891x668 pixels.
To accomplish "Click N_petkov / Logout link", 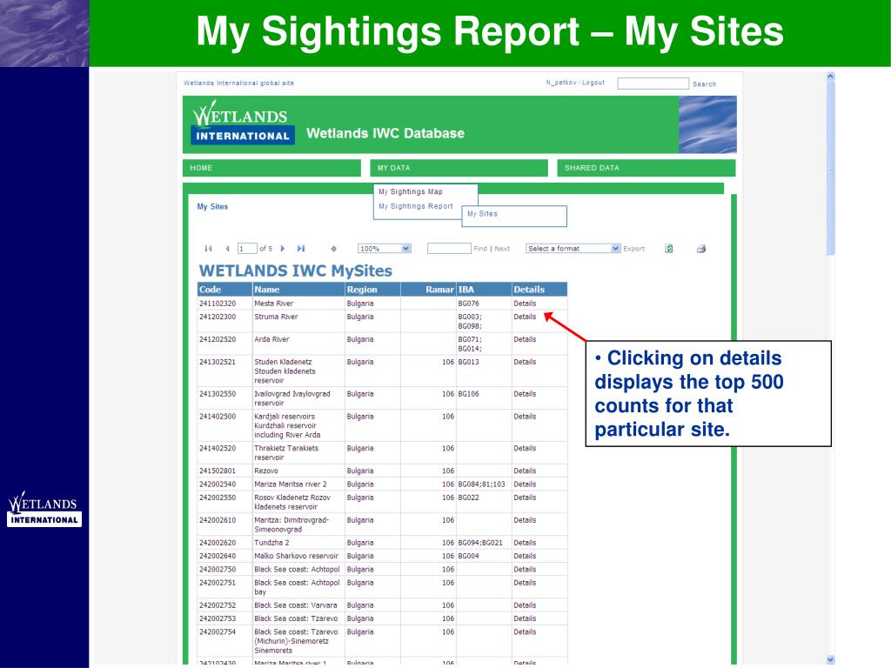I will click(575, 83).
